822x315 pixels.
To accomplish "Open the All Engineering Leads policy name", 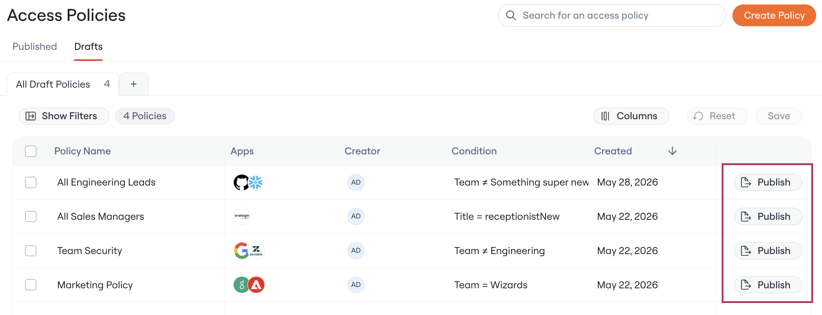I will [106, 182].
